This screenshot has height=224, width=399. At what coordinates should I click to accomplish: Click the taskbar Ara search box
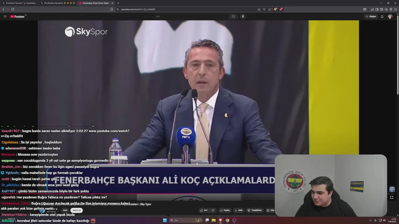coord(186,220)
